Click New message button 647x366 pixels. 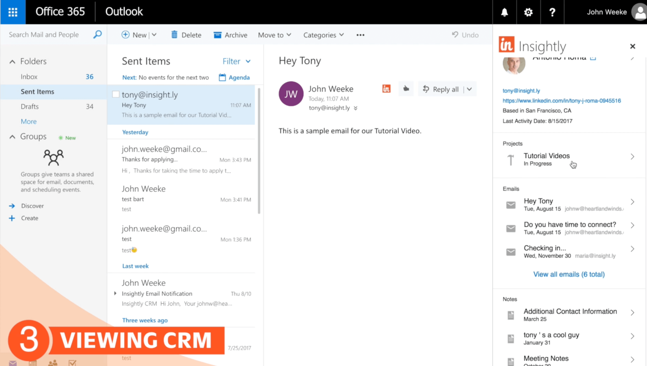click(x=134, y=35)
